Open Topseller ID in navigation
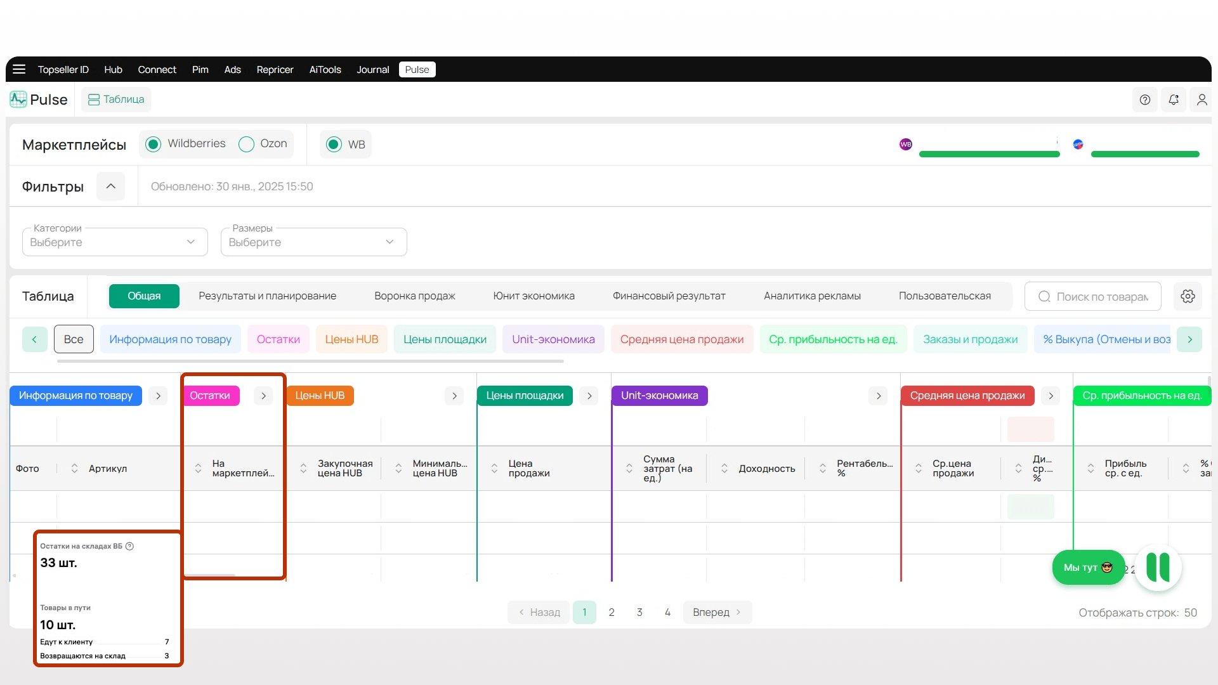Viewport: 1218px width, 685px height. click(x=63, y=70)
